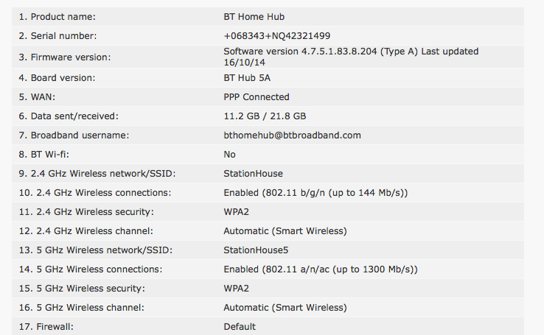The width and height of the screenshot is (544, 335).
Task: Click the Firmware version row label
Action: click(x=65, y=57)
